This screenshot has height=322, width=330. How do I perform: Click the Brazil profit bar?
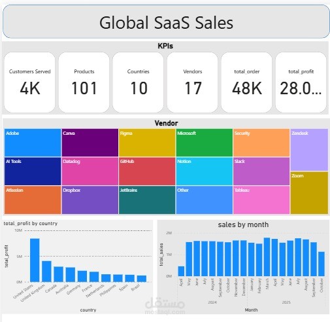tap(142, 279)
